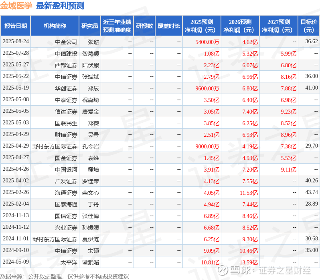Viewport: 320px width, 280px height.
Task: Select the 机构简称 column header
Action: tap(55, 26)
